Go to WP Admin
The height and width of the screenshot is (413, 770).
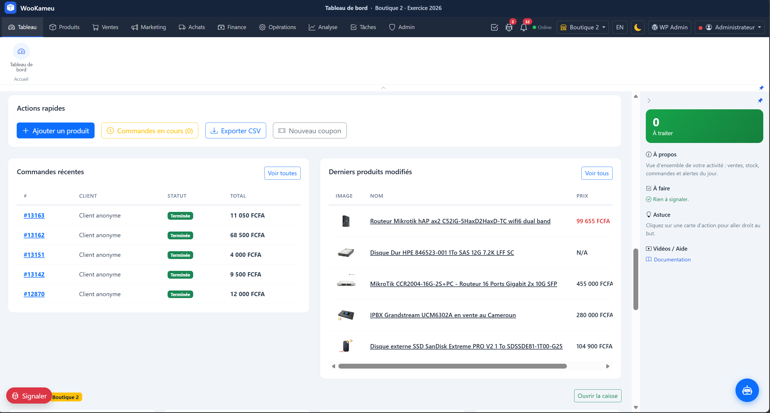point(670,27)
